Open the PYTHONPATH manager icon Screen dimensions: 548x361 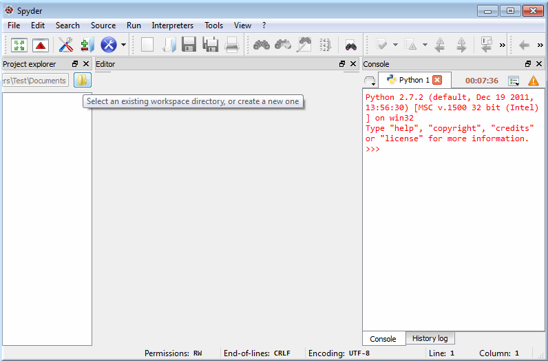87,45
